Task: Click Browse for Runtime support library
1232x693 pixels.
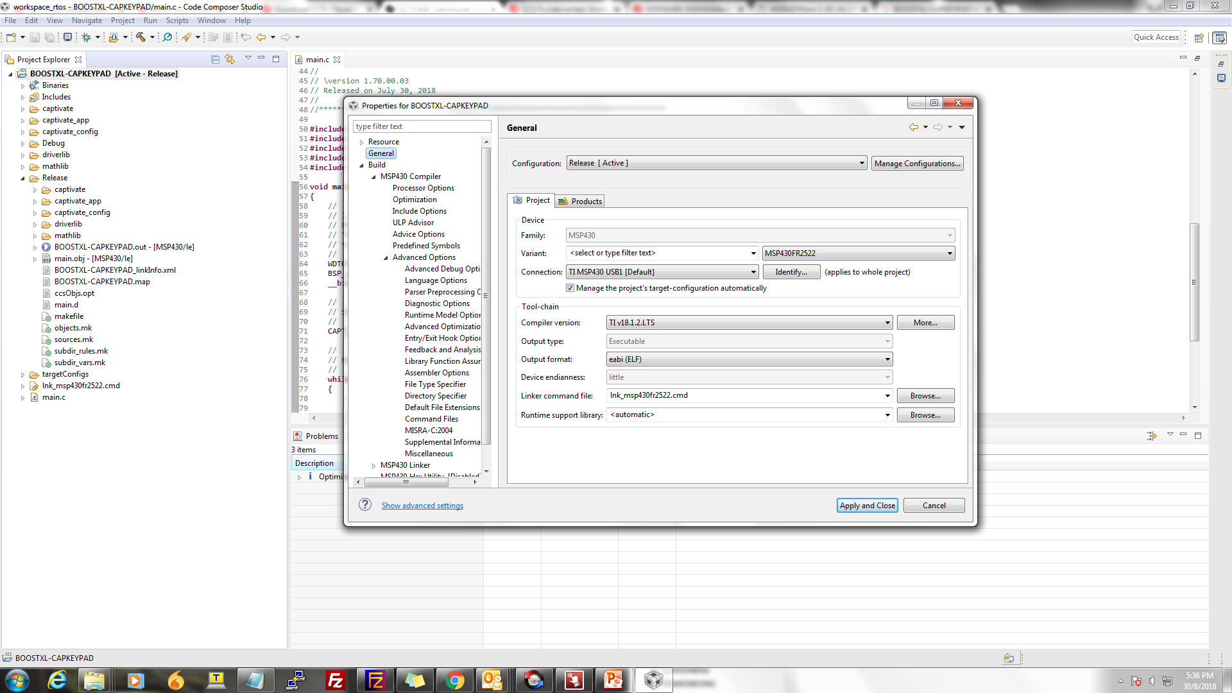Action: pos(925,415)
